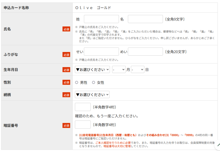Click the scroll-to-top arrow button

(218, 146)
